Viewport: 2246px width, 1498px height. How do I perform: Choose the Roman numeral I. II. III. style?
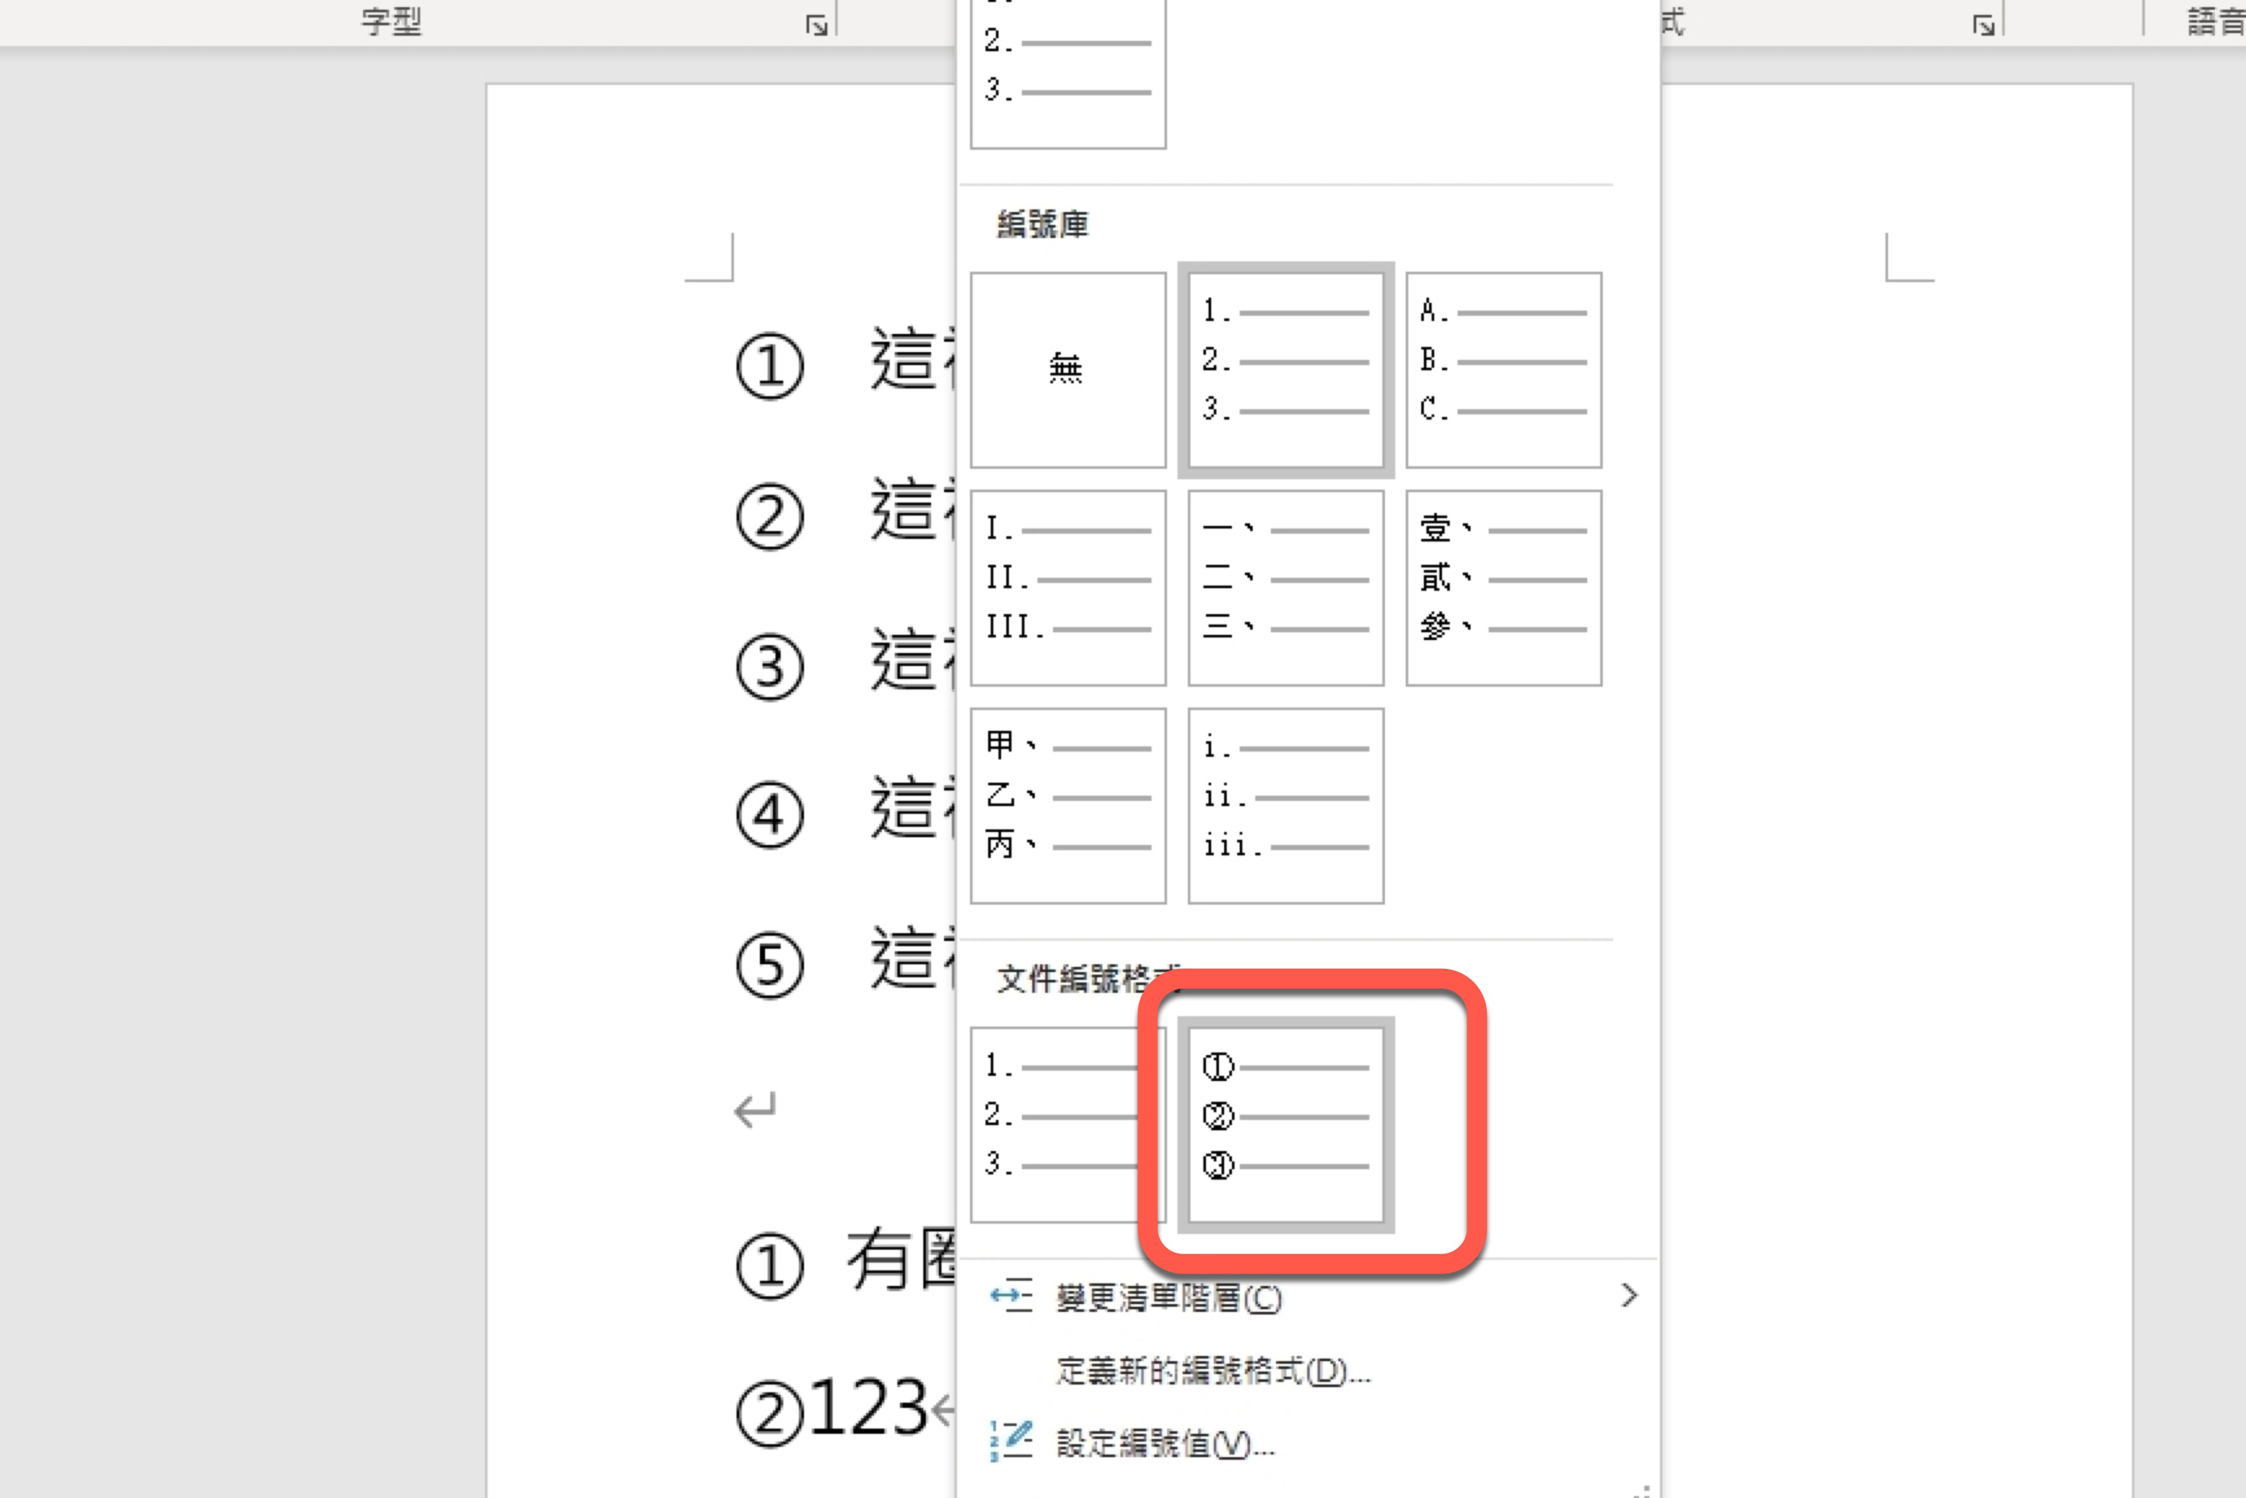[1067, 586]
